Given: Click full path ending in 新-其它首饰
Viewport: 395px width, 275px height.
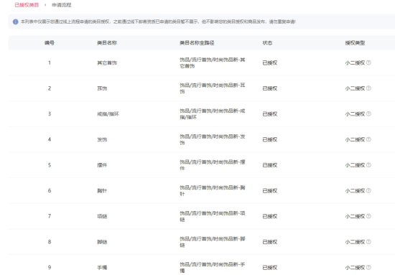Looking at the screenshot, I should click(x=213, y=62).
